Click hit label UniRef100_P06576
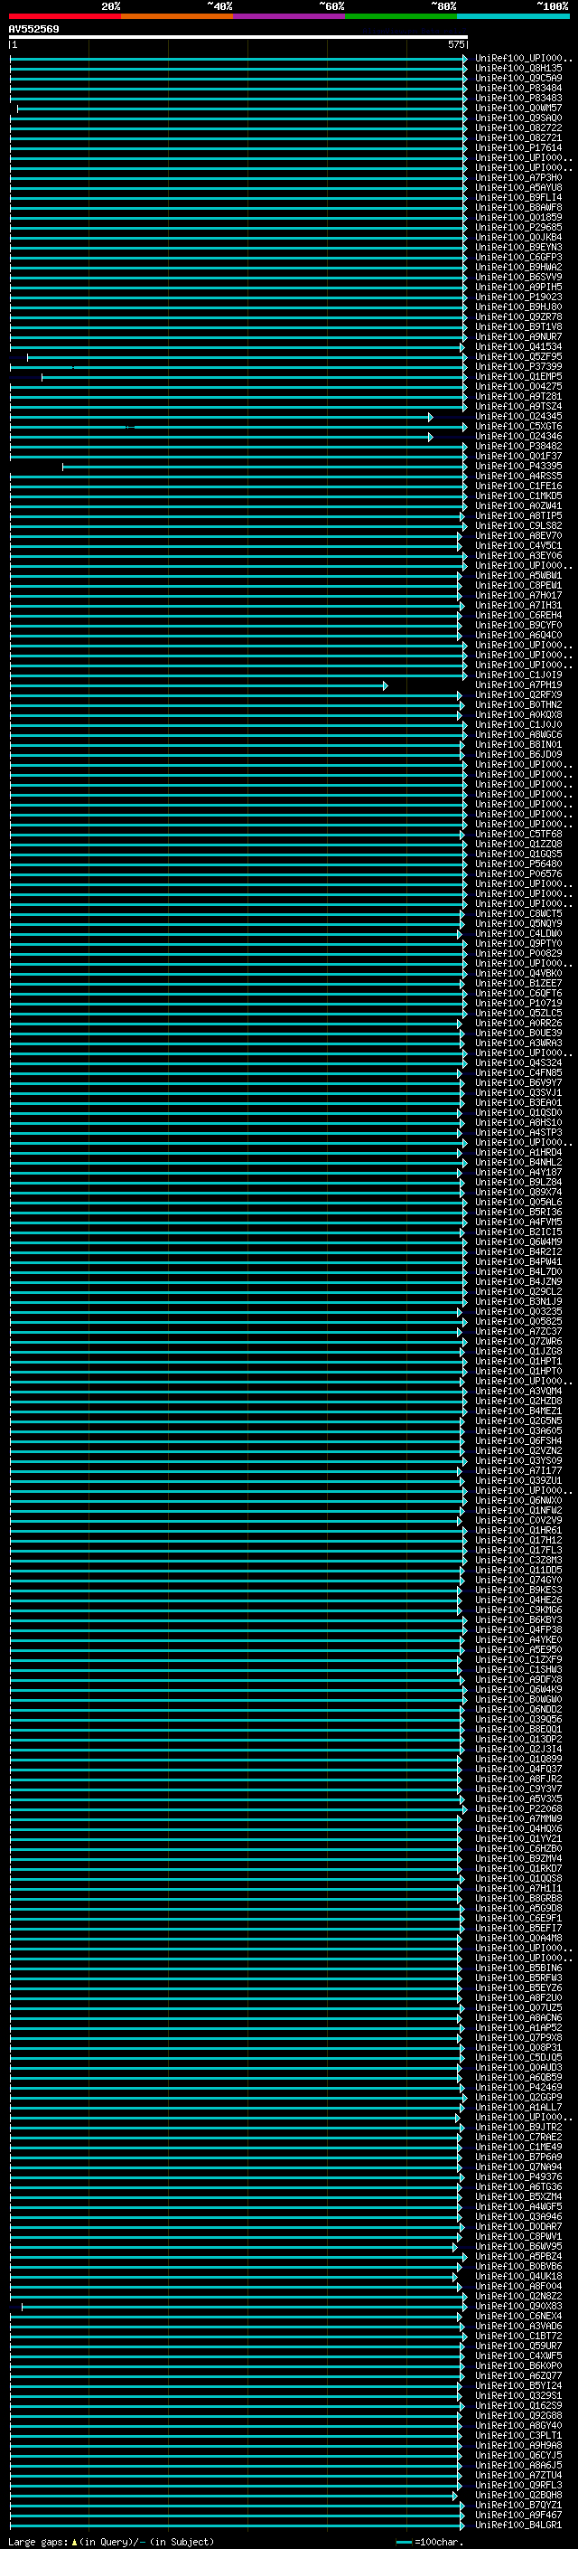The width and height of the screenshot is (578, 2549). (518, 874)
